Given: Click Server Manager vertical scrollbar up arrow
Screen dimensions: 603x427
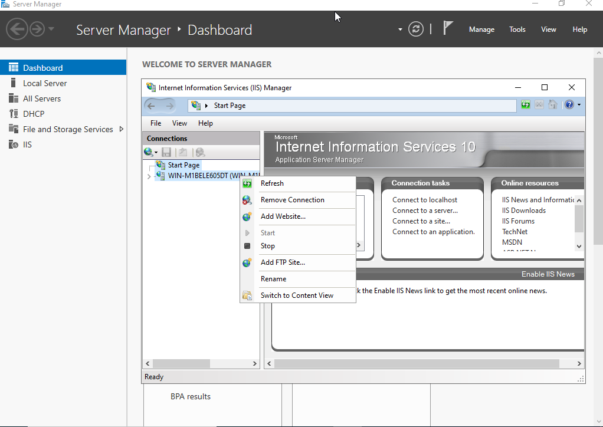Looking at the screenshot, I should (x=599, y=52).
